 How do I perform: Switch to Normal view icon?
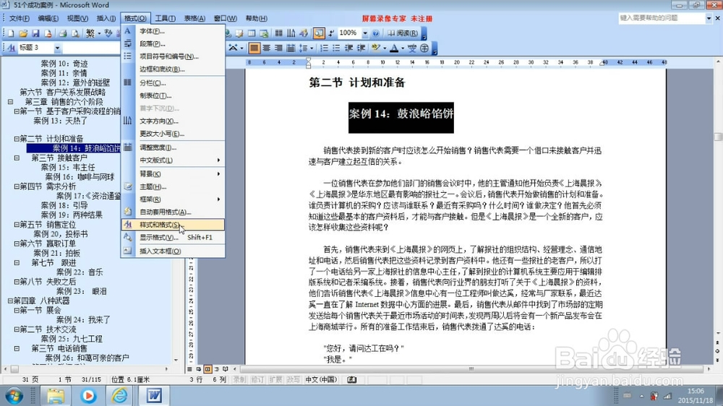[x=189, y=369]
